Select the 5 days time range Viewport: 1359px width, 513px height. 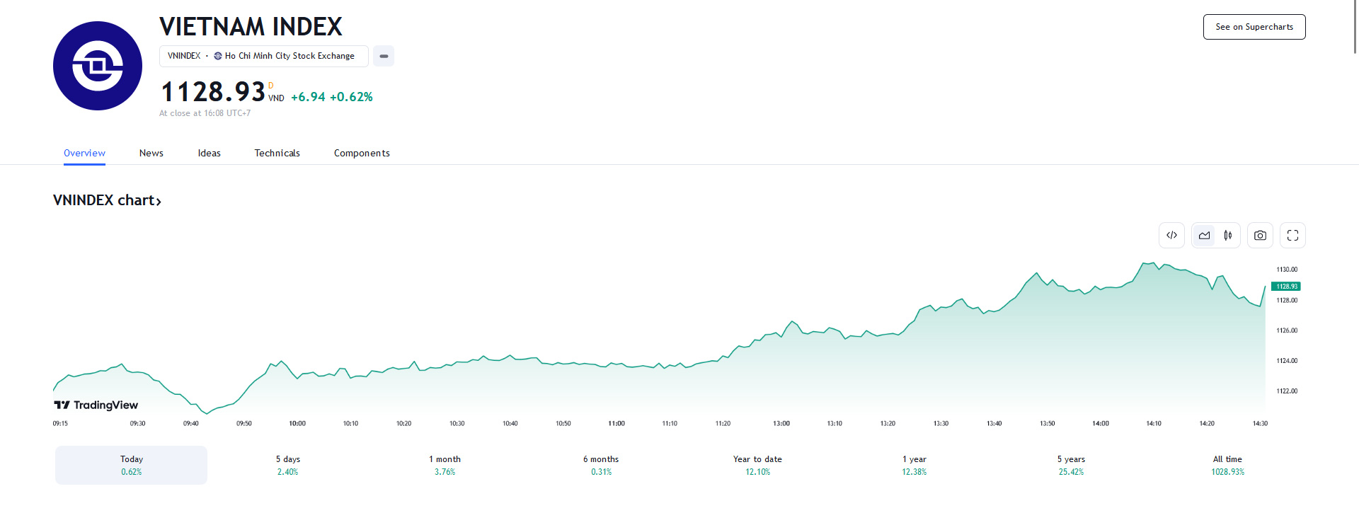pyautogui.click(x=287, y=465)
